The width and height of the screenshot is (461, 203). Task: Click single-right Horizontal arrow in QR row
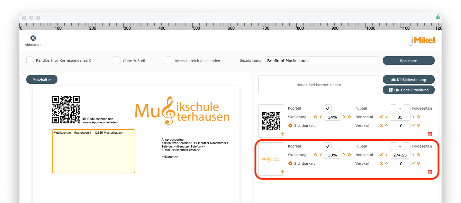[x=413, y=117]
